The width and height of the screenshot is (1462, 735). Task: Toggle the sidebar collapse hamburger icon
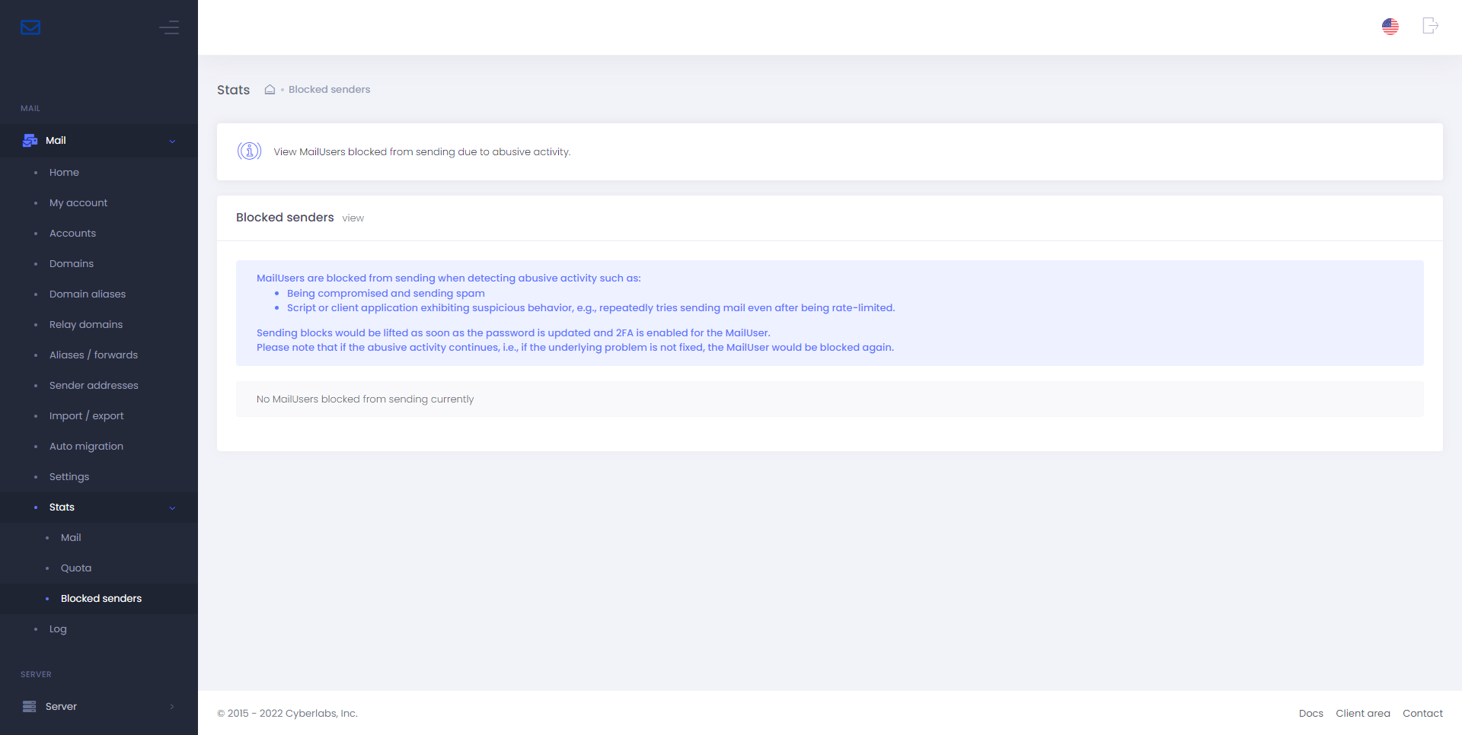tap(169, 27)
